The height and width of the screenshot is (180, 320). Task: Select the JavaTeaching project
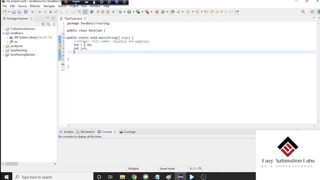[x=18, y=50]
